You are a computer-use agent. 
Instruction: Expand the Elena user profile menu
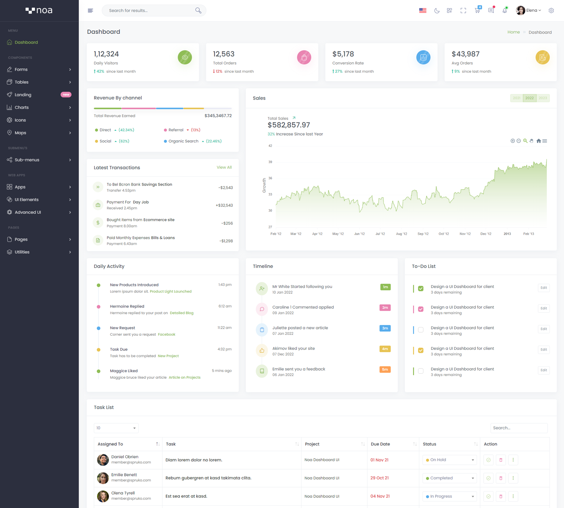click(x=529, y=11)
